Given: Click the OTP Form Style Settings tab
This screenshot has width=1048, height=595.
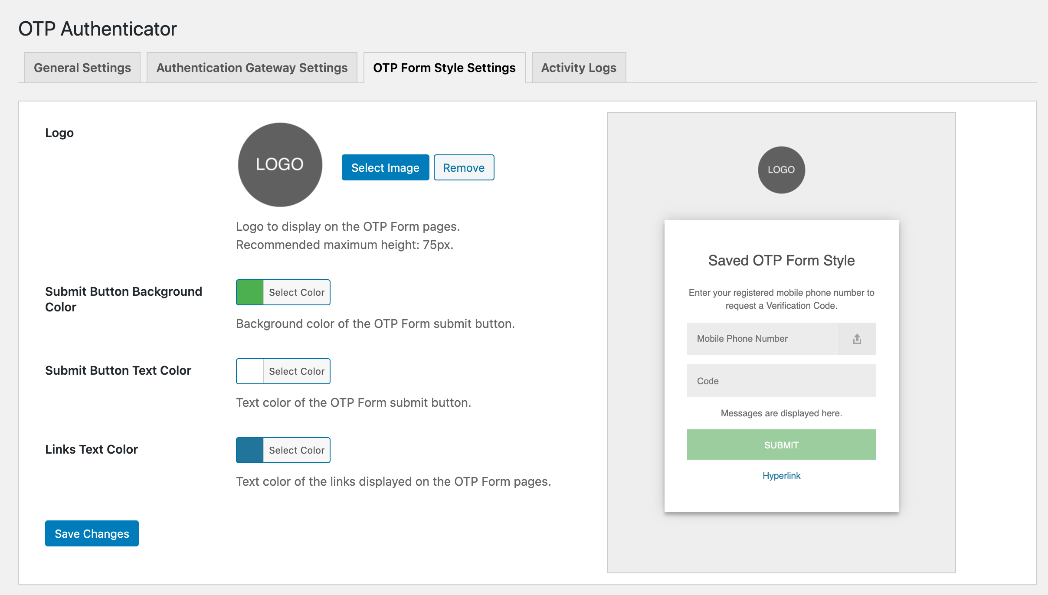Looking at the screenshot, I should 445,68.
